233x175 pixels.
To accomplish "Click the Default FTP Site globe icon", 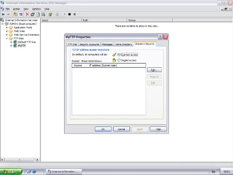I will tap(15, 42).
